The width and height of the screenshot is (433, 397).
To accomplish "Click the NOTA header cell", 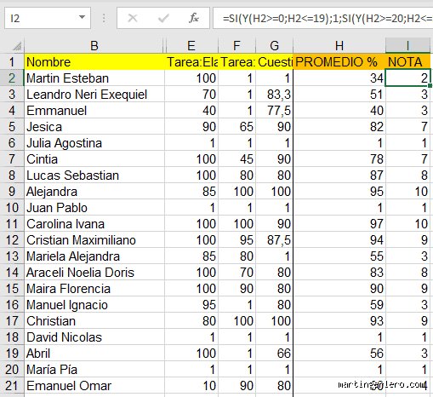I will click(x=407, y=62).
